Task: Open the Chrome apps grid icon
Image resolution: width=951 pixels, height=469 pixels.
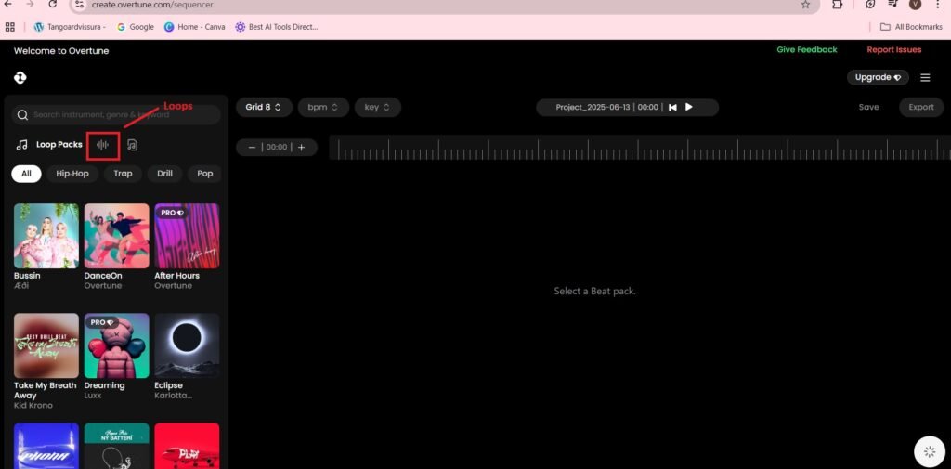Action: click(x=9, y=27)
